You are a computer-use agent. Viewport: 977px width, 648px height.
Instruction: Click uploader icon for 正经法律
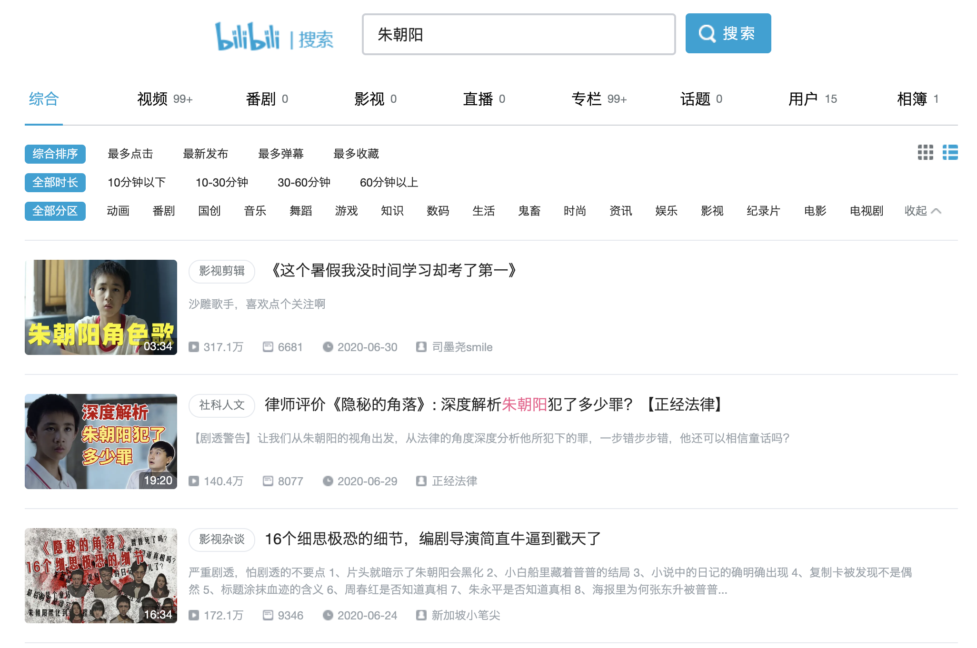[421, 481]
